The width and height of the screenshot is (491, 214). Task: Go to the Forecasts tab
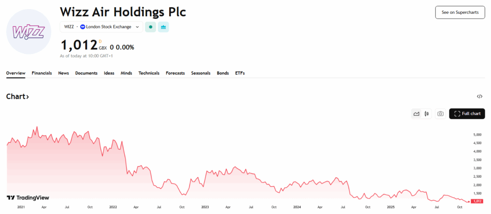click(x=175, y=73)
